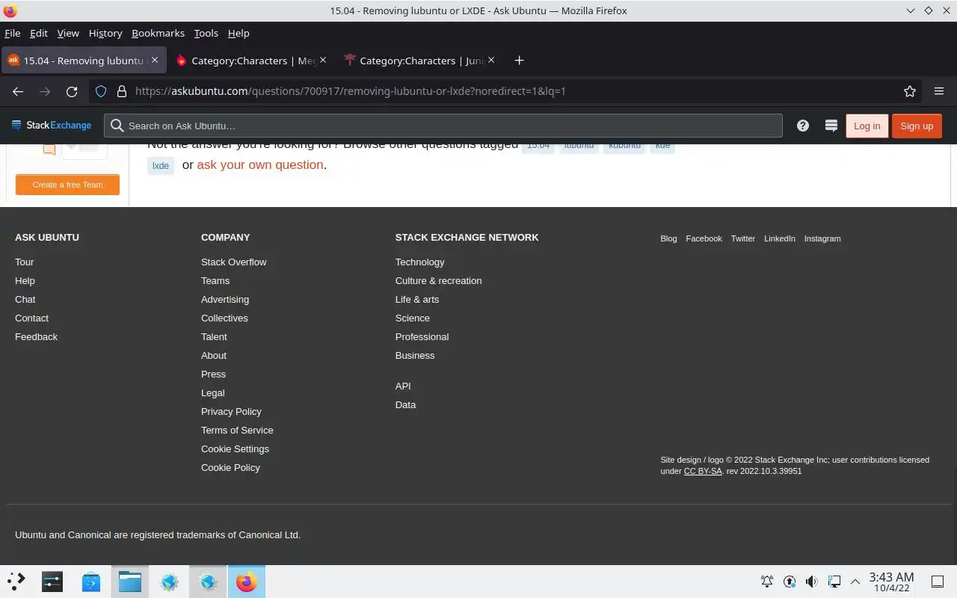This screenshot has height=598, width=957.
Task: Expand hidden system tray icons arrow
Action: tap(855, 582)
